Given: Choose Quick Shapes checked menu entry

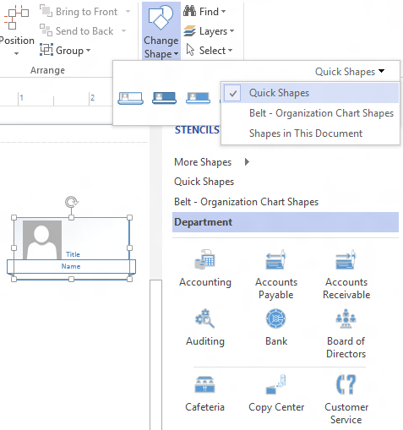Looking at the screenshot, I should (310, 93).
